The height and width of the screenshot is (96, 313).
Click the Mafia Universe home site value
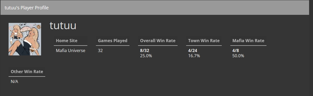pos(70,50)
